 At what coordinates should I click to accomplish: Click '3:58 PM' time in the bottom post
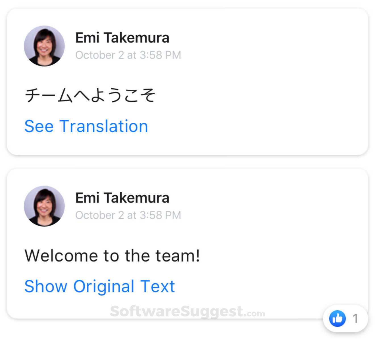(x=160, y=215)
